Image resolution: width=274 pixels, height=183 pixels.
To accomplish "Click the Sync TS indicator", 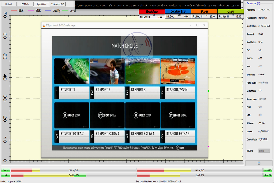I will pos(268,175).
